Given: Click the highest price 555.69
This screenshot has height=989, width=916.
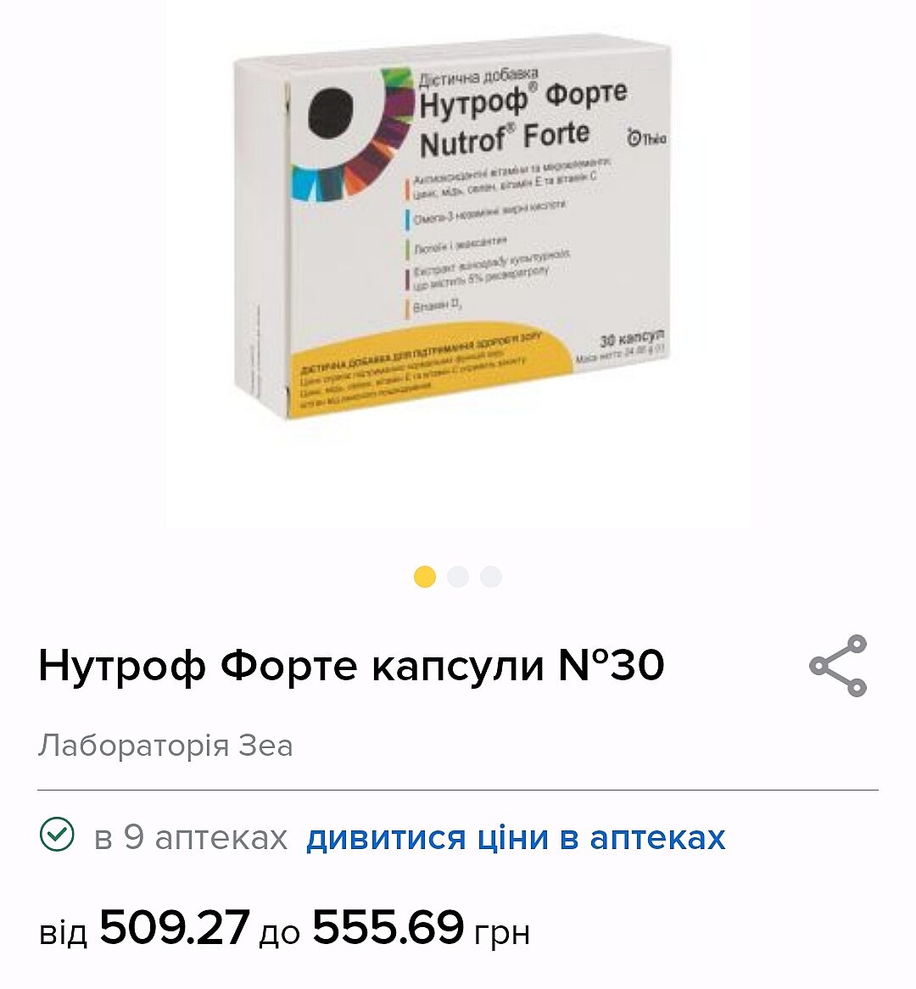Looking at the screenshot, I should click(x=388, y=927).
